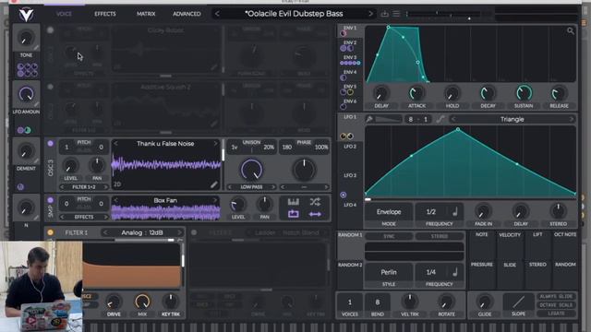Open Filter 1 Analog 12dB type selector
This screenshot has height=332, width=591.
click(x=142, y=232)
